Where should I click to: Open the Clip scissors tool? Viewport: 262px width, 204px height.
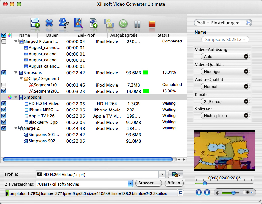[64, 23]
